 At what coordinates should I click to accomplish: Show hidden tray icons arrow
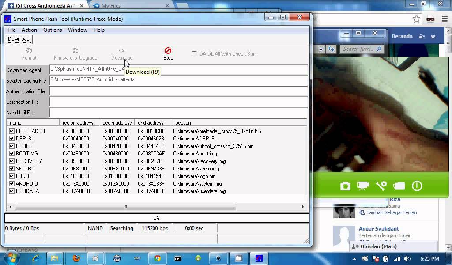[354, 259]
